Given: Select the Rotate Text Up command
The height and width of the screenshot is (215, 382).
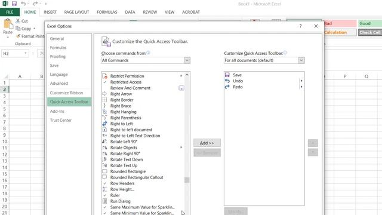Looking at the screenshot, I should click(143, 165).
